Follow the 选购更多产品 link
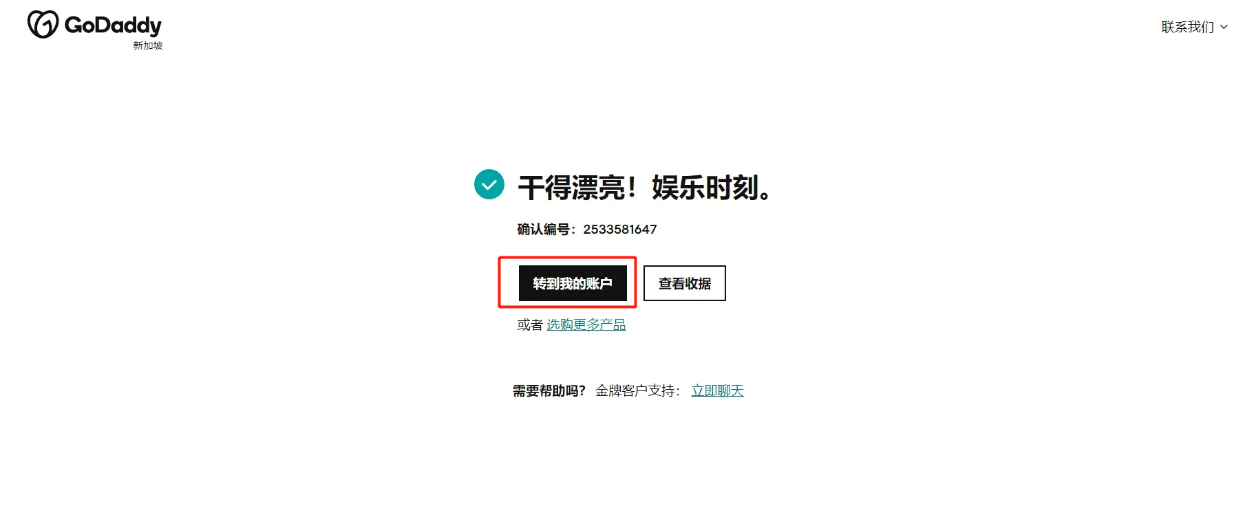This screenshot has width=1245, height=519. [x=586, y=324]
